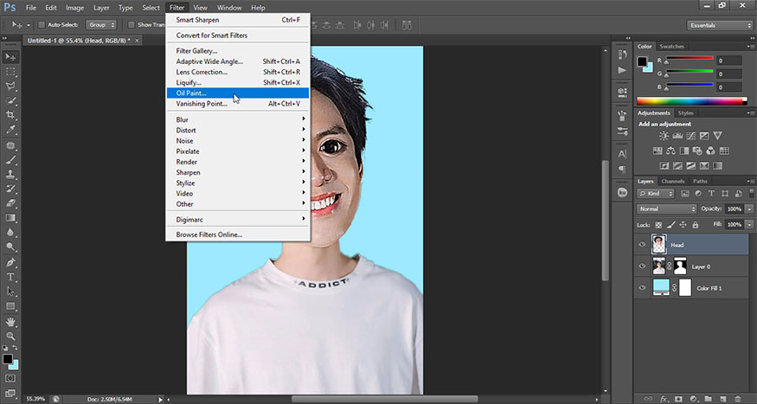Select the Zoom tool in toolbar
757x404 pixels.
click(11, 336)
